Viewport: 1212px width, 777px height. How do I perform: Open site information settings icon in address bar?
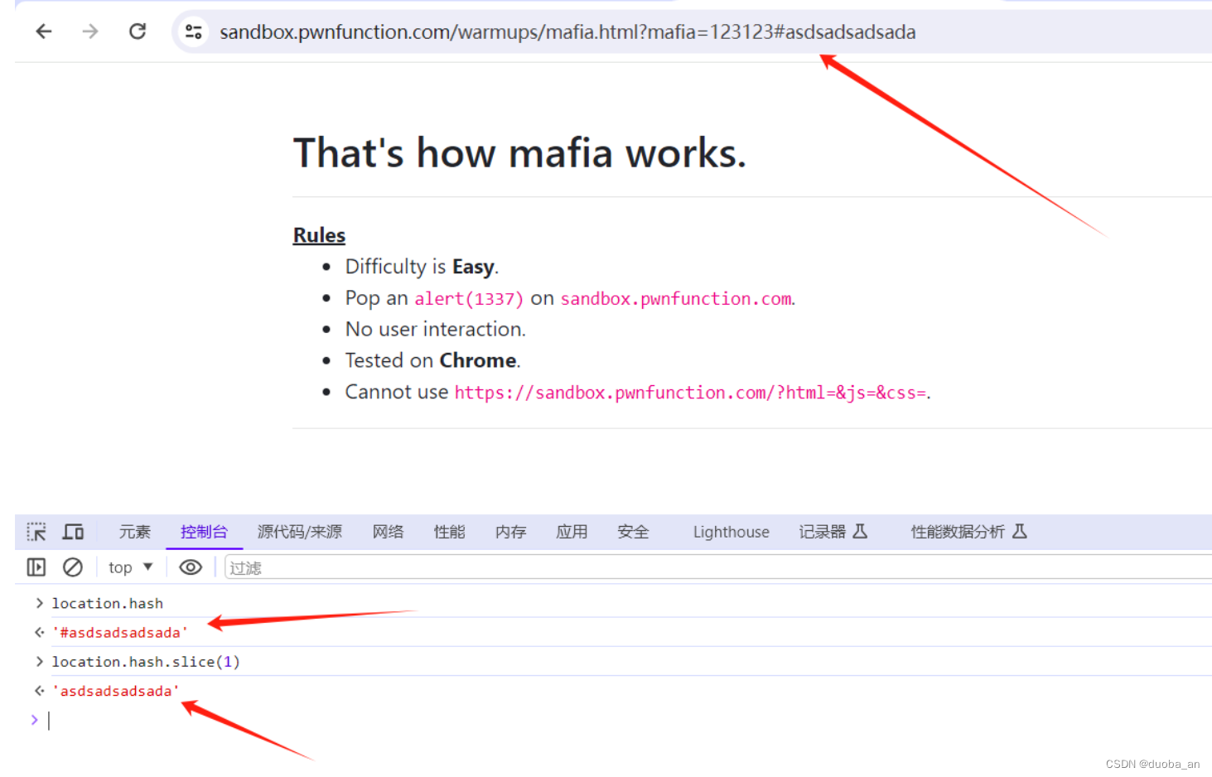pos(193,31)
